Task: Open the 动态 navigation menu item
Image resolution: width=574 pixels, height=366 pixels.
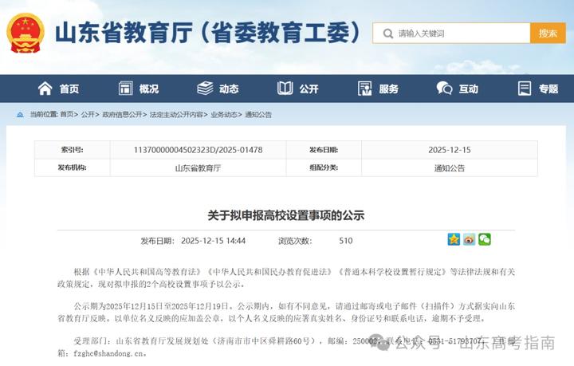Action: point(229,89)
